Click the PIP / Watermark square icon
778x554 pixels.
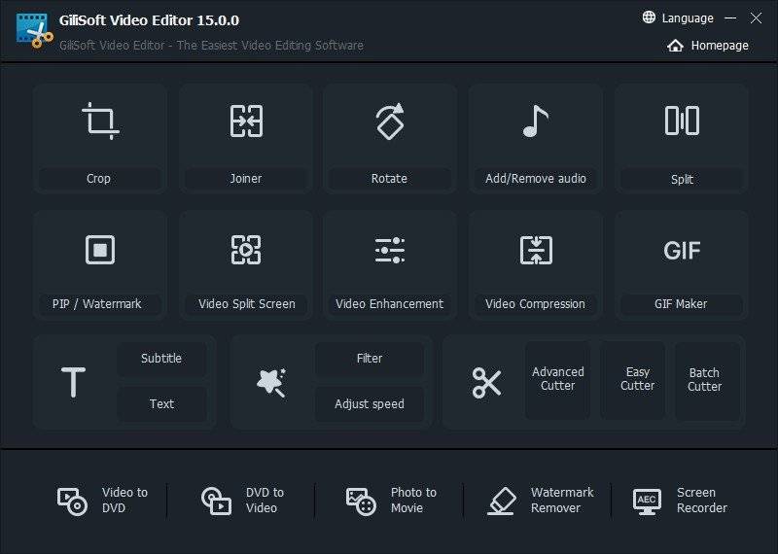[100, 250]
